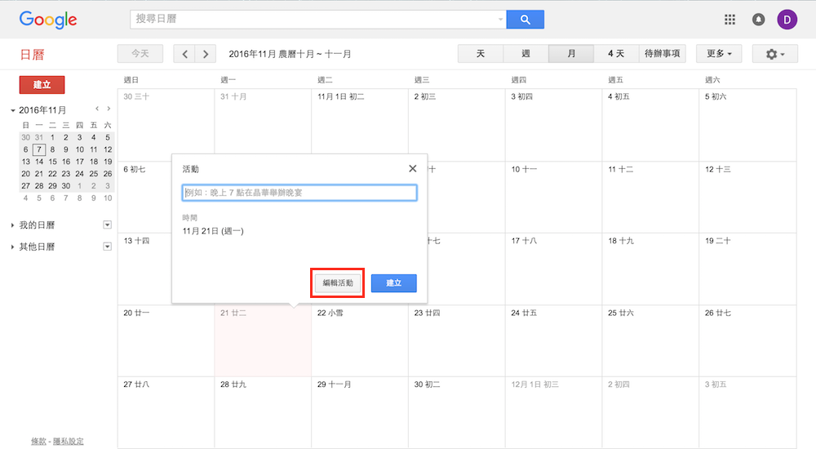Go to next month with the toolbar arrow
The height and width of the screenshot is (449, 816).
206,54
